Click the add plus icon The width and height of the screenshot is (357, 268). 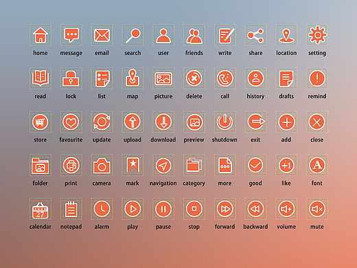pyautogui.click(x=286, y=122)
